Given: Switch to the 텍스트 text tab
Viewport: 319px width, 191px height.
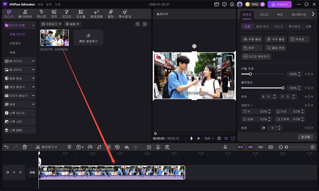Looking at the screenshot, I should tap(41, 14).
